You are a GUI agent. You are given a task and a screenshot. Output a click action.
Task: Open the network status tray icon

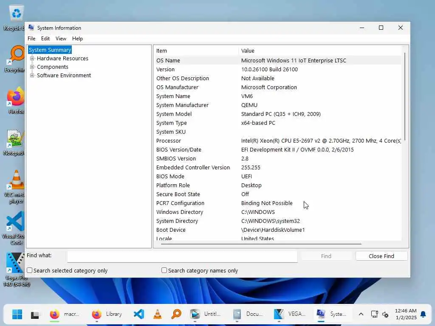click(375, 314)
